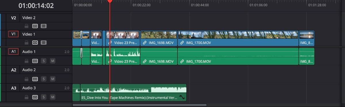Image resolution: width=345 pixels, height=107 pixels.
Task: Select the IMG_1698.MOV video clip
Action: pos(159,39)
